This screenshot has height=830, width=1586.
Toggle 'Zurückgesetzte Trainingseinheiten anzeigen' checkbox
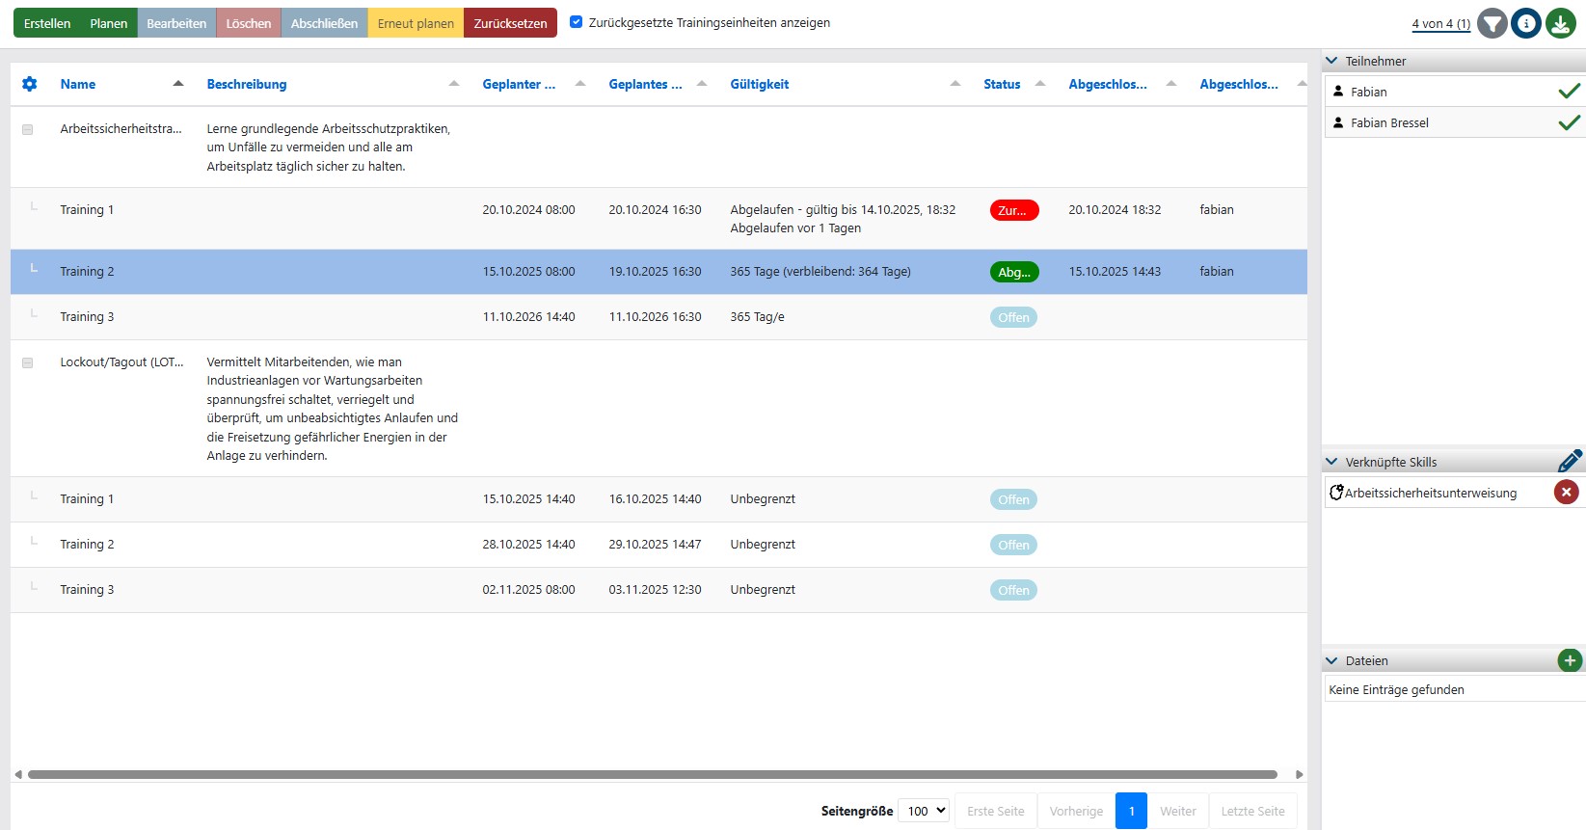click(577, 22)
